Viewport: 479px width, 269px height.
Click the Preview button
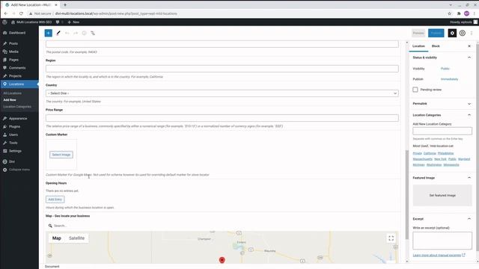tap(418, 33)
